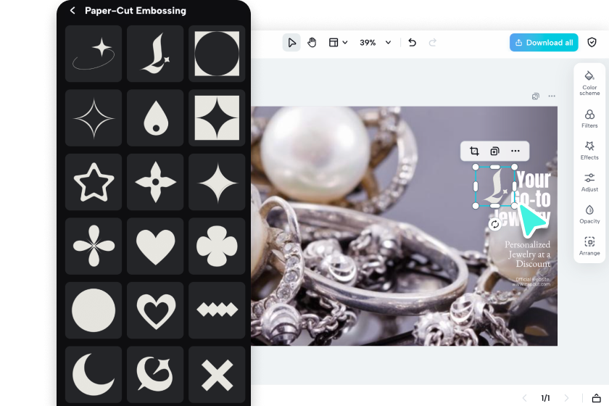Select the four-petal flower with dot shape
The image size is (609, 406).
tap(155, 182)
